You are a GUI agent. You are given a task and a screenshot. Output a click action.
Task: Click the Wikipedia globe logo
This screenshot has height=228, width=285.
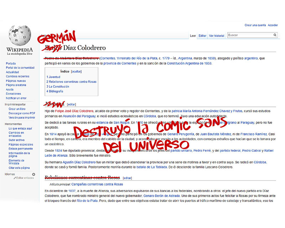pos(20,36)
